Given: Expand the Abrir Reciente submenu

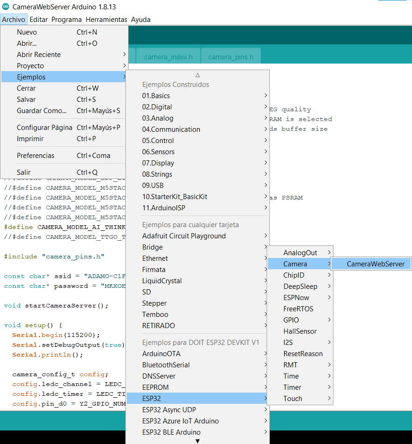Looking at the screenshot, I should click(39, 55).
